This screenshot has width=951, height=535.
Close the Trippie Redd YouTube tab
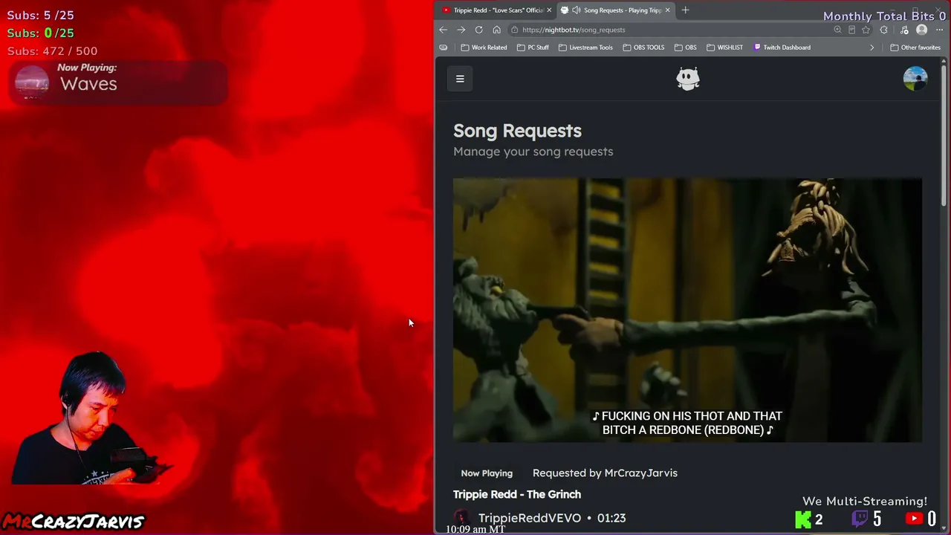tap(549, 10)
